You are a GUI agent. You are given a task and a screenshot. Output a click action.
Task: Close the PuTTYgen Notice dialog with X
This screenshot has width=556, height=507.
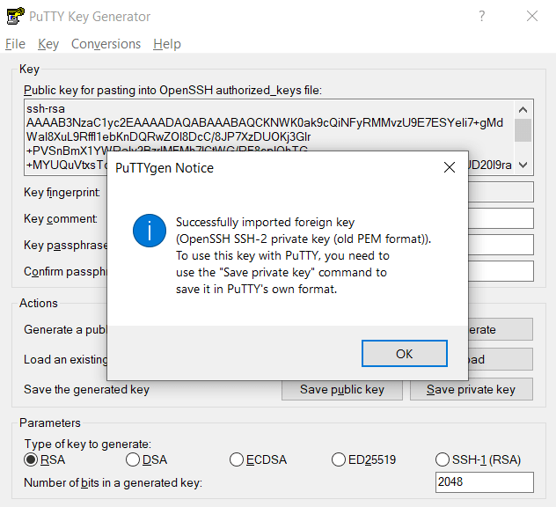click(x=450, y=167)
